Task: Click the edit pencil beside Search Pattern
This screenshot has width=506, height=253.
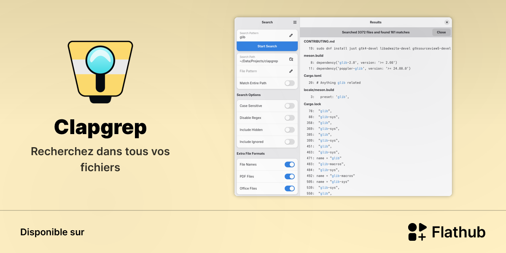Action: coord(291,35)
